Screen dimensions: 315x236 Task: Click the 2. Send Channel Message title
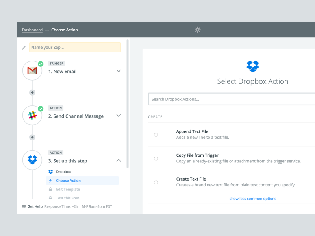[x=76, y=116]
